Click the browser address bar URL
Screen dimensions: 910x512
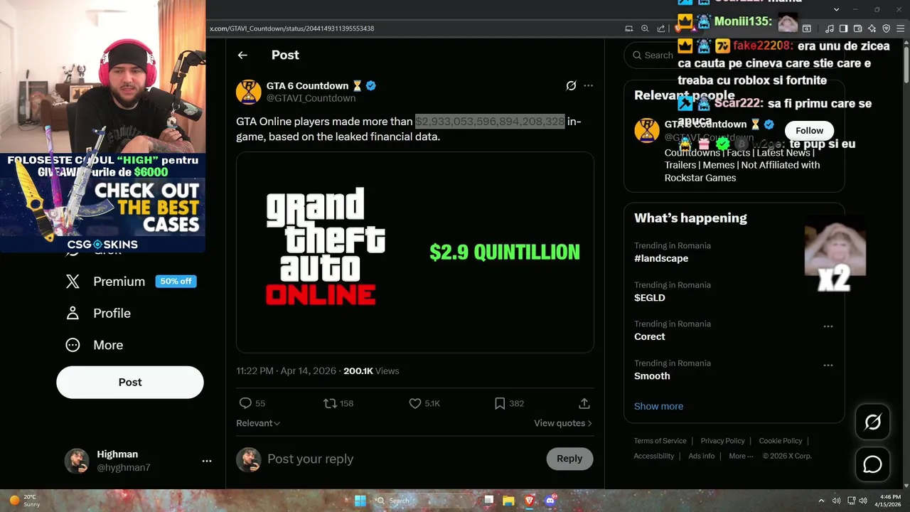click(291, 28)
